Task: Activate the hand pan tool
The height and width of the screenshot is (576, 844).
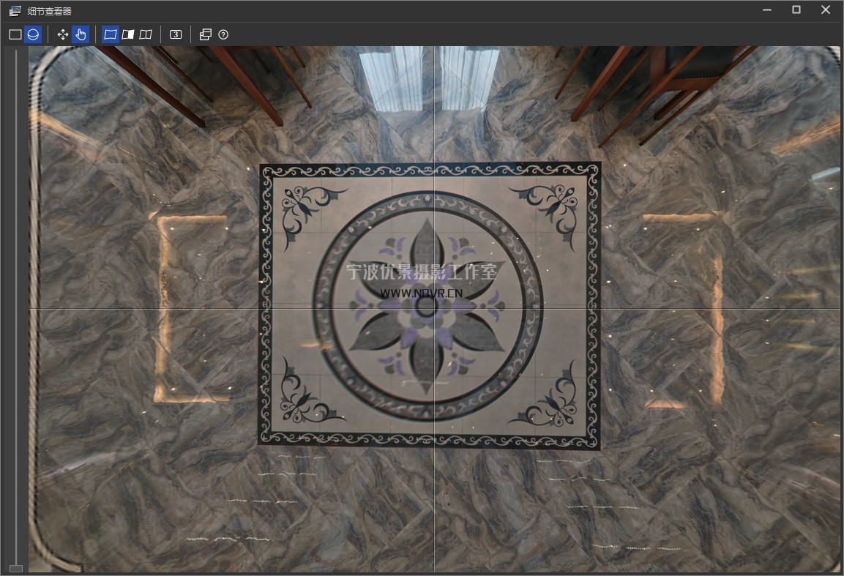Action: (81, 34)
